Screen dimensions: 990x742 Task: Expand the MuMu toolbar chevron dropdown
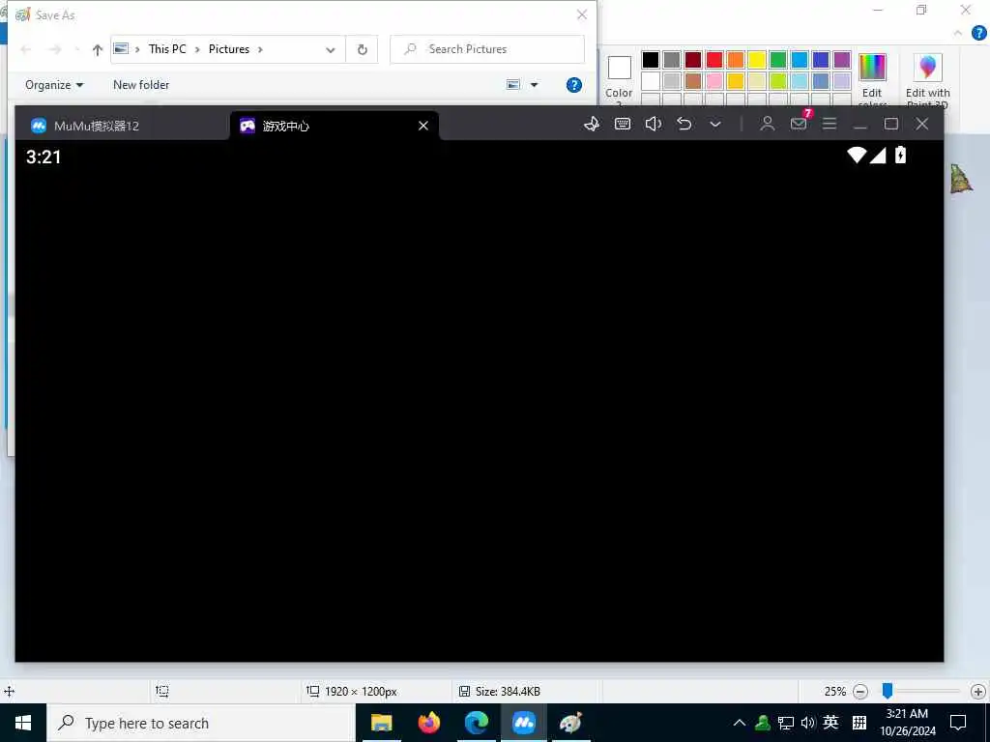click(715, 125)
